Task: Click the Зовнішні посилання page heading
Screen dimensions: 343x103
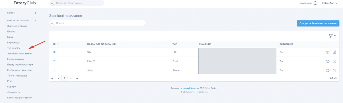Action: (65, 16)
